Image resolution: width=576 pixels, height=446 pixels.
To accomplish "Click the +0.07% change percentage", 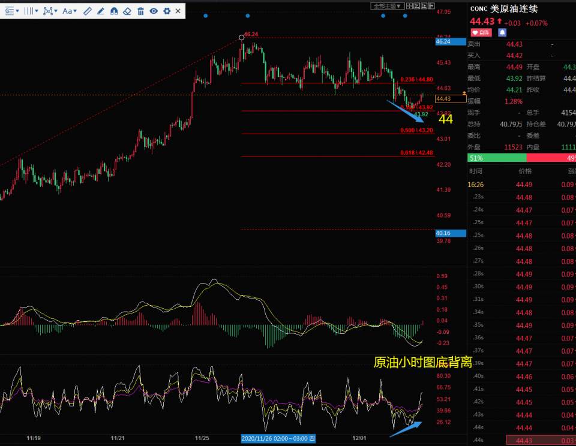I will pos(536,23).
